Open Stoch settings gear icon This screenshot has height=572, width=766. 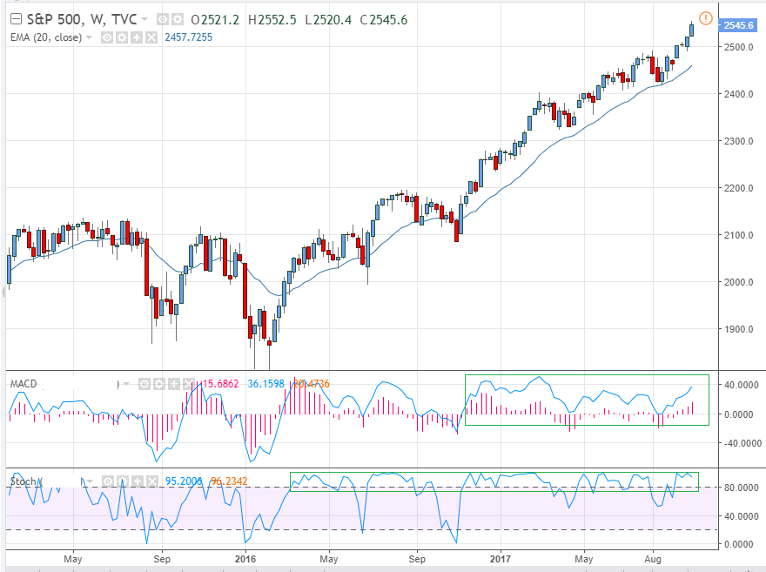tap(123, 481)
